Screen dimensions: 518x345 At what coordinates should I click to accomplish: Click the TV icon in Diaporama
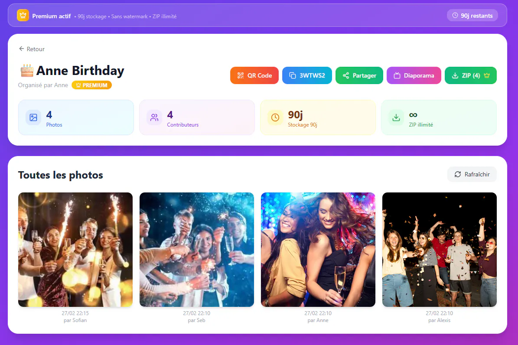click(397, 75)
